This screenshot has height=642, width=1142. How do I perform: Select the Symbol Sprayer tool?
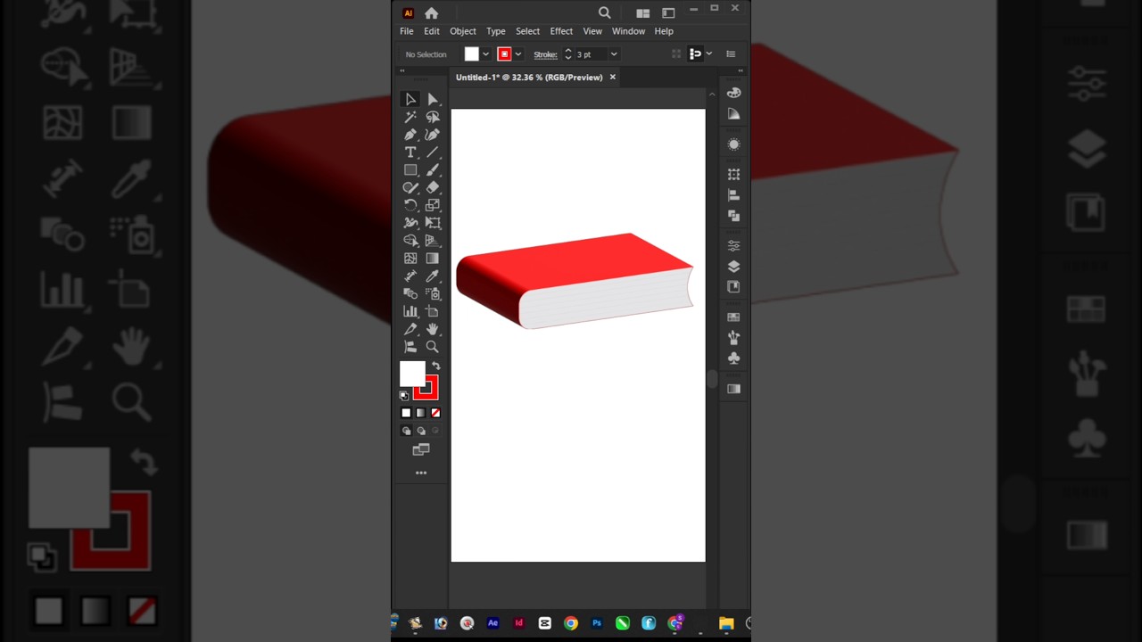pos(433,293)
